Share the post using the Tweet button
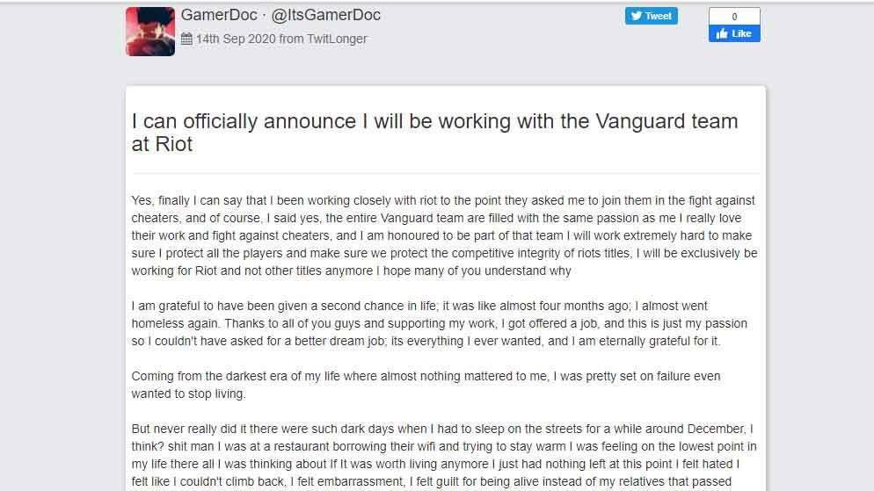The width and height of the screenshot is (874, 491). [x=651, y=16]
